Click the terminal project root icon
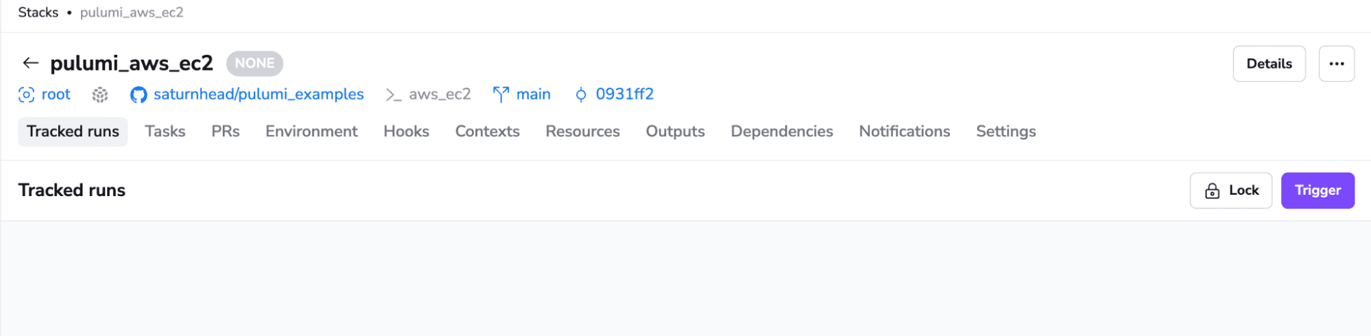1371x336 pixels. click(x=393, y=95)
